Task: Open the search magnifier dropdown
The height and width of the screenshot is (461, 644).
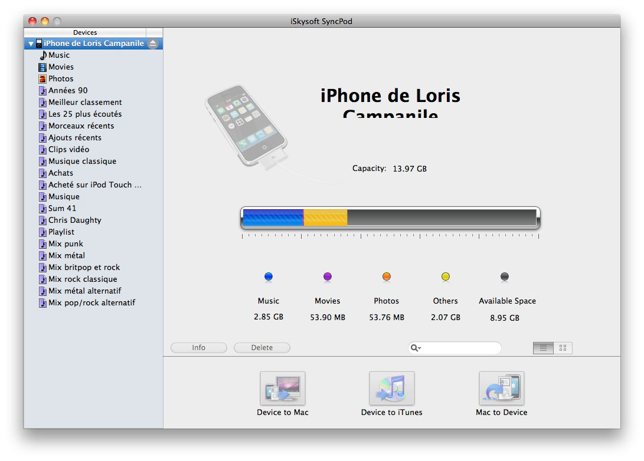Action: (416, 348)
